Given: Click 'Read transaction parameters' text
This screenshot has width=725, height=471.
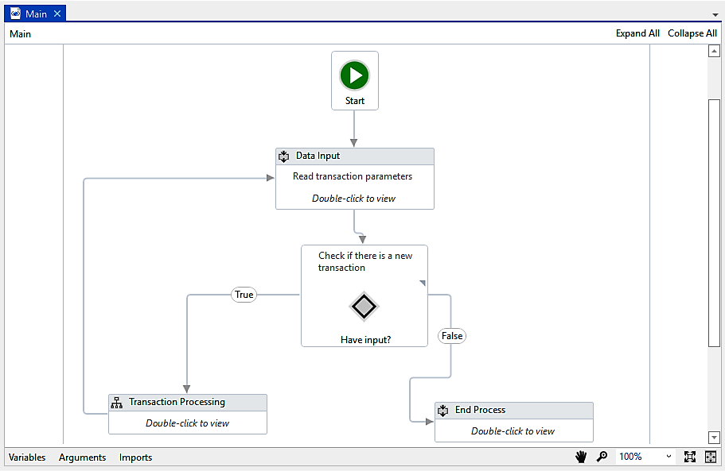Looking at the screenshot, I should pyautogui.click(x=353, y=176).
